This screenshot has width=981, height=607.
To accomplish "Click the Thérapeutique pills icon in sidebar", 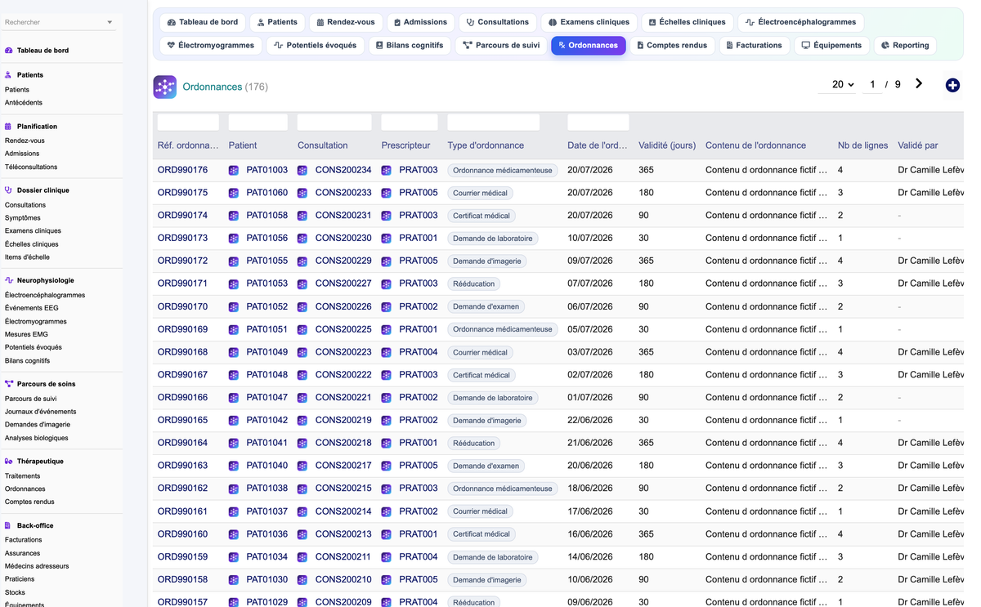I will tap(9, 462).
